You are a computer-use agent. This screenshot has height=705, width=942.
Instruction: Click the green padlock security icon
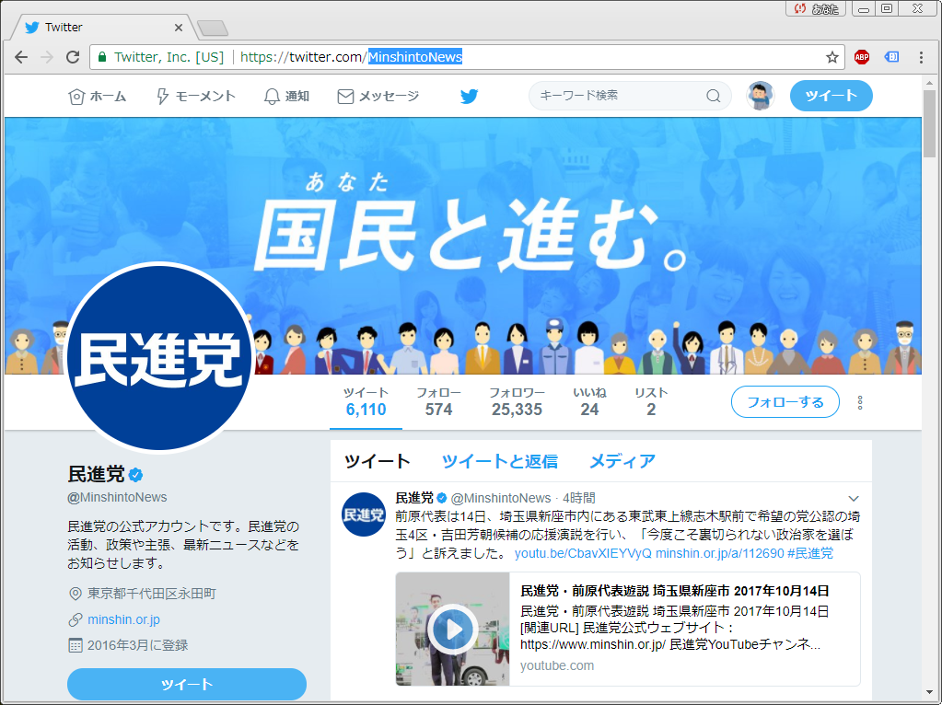pos(102,57)
